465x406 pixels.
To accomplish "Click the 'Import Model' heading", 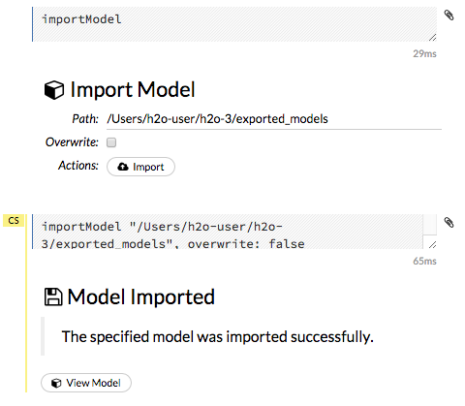I will pyautogui.click(x=133, y=89).
